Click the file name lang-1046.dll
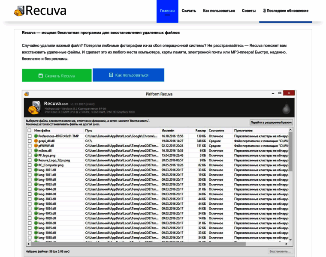 coord(47,233)
